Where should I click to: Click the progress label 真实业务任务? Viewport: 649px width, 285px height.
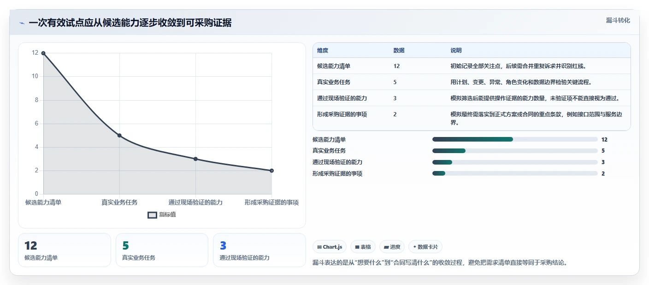[x=329, y=151]
